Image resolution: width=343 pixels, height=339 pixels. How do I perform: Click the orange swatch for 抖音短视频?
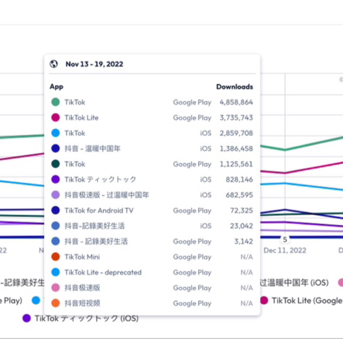pyautogui.click(x=55, y=303)
